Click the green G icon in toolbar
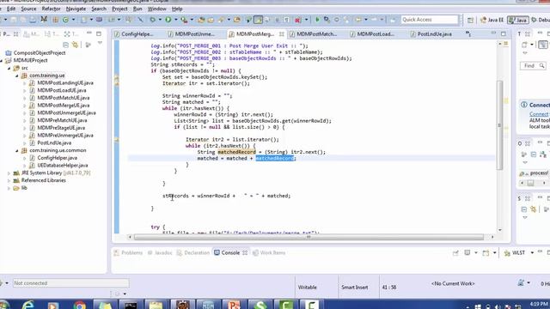Screen dimensions: 550x309 [x=65, y=20]
